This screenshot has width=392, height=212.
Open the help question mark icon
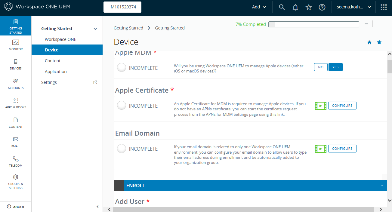(x=322, y=7)
